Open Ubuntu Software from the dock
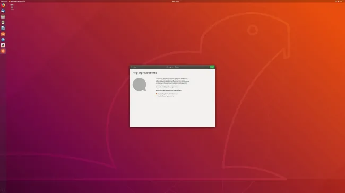 pos(3,34)
